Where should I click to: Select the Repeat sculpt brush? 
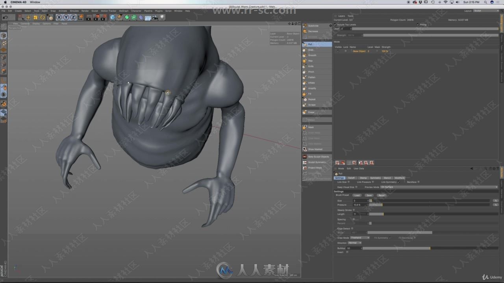[x=317, y=99]
